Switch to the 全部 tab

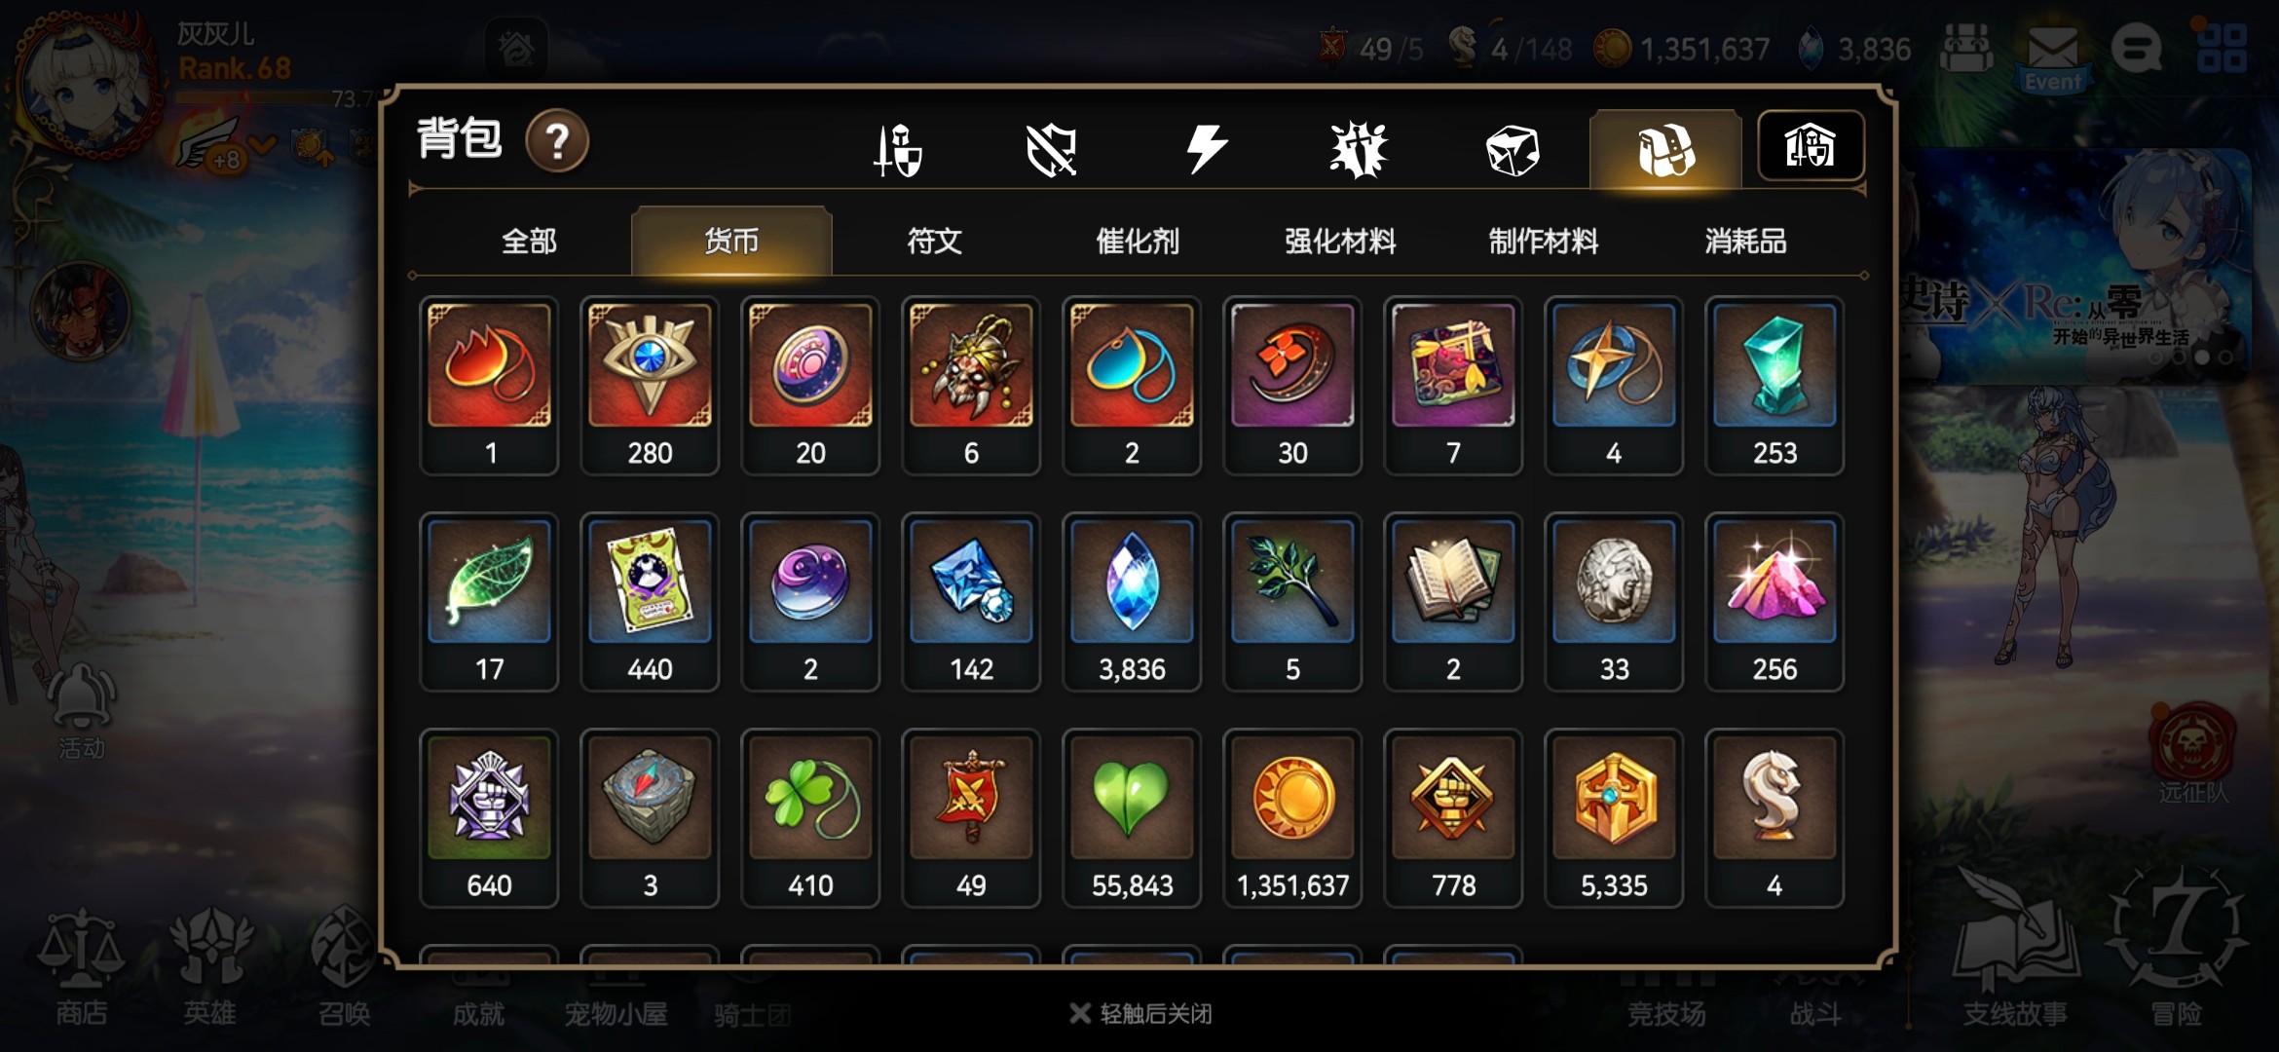pos(529,241)
